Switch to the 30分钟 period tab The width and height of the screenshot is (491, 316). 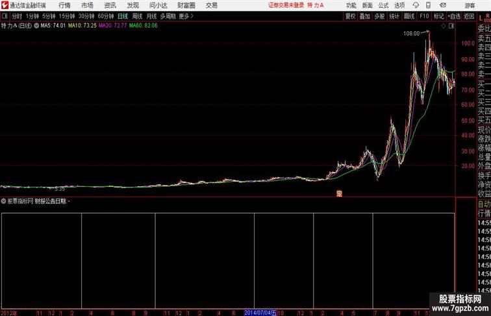[x=86, y=16]
